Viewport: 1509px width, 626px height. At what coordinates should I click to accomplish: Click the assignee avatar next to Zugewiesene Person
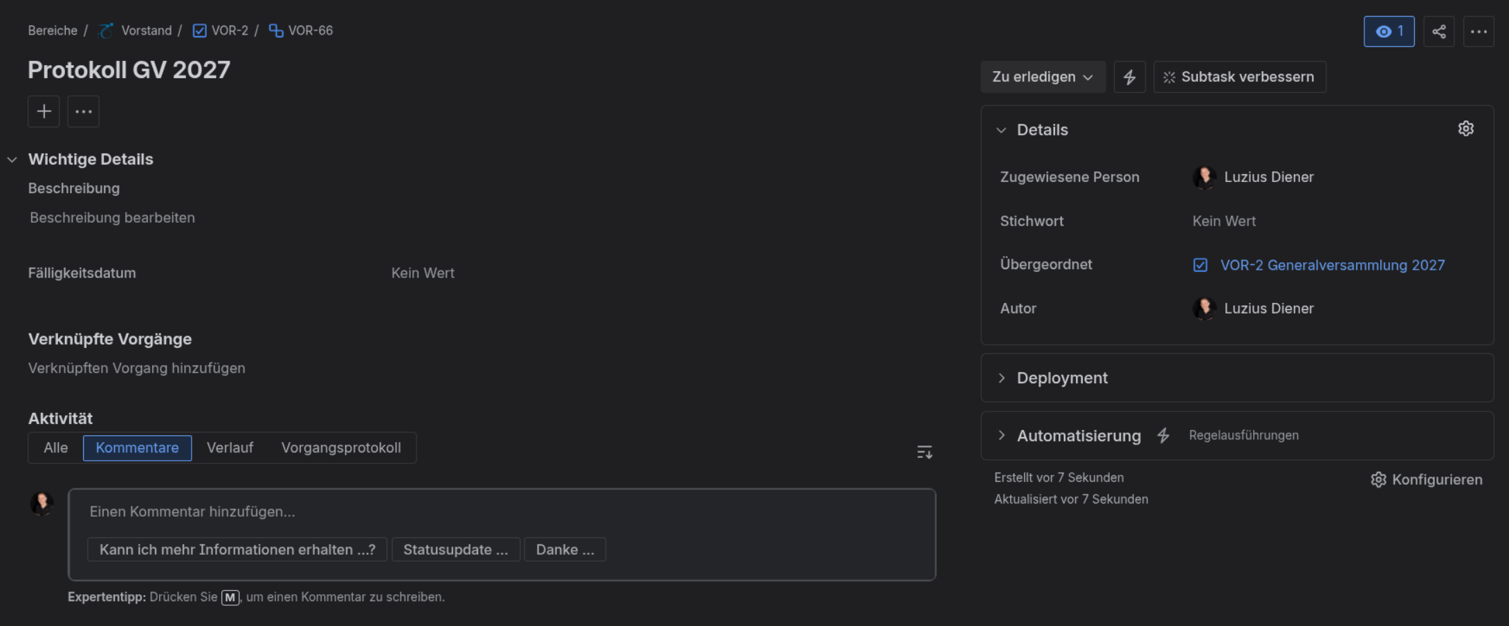[1205, 177]
